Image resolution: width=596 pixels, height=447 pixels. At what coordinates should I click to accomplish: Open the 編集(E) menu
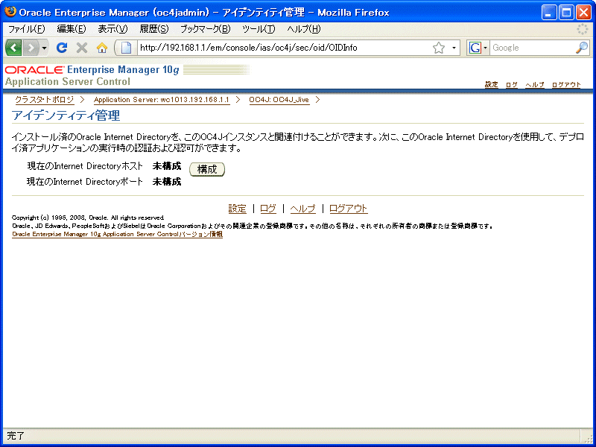(72, 29)
